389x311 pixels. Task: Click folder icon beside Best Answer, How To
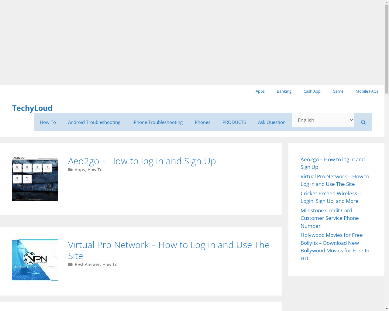pos(70,265)
